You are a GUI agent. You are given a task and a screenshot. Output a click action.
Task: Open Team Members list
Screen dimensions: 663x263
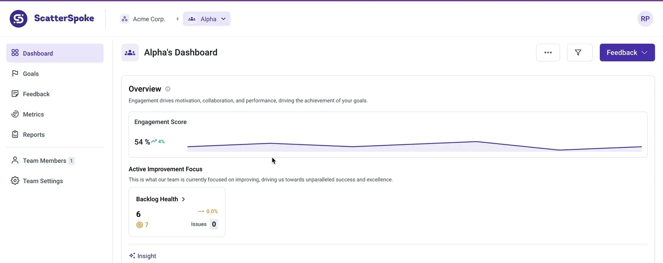[x=44, y=161]
